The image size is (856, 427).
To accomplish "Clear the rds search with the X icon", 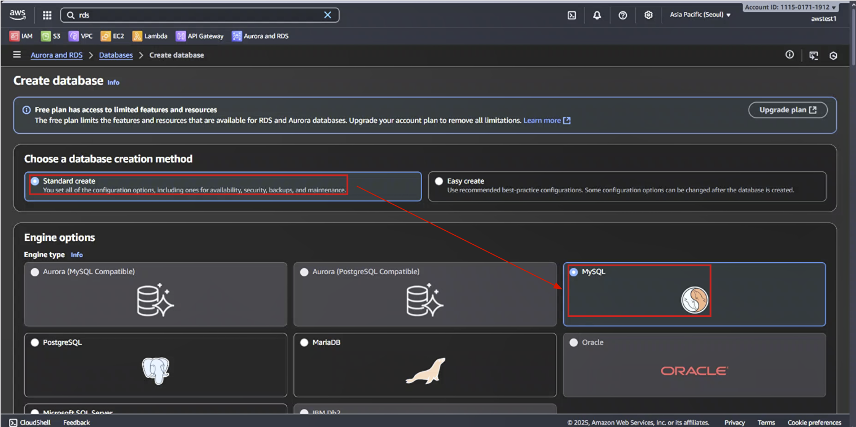I will pyautogui.click(x=327, y=15).
